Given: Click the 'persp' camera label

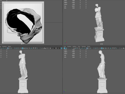Looking at the screenshot, I should [x=102, y=44].
